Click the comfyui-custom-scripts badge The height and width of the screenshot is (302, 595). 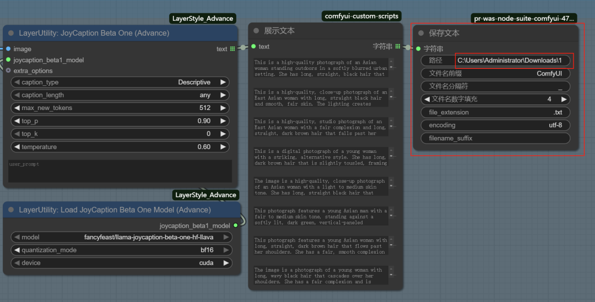point(361,16)
